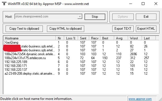Minimize the WinMTR window
The image size is (162, 101).
click(x=131, y=4)
